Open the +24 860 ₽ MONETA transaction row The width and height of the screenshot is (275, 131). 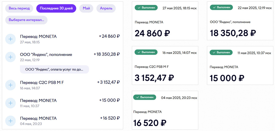pyautogui.click(x=63, y=39)
